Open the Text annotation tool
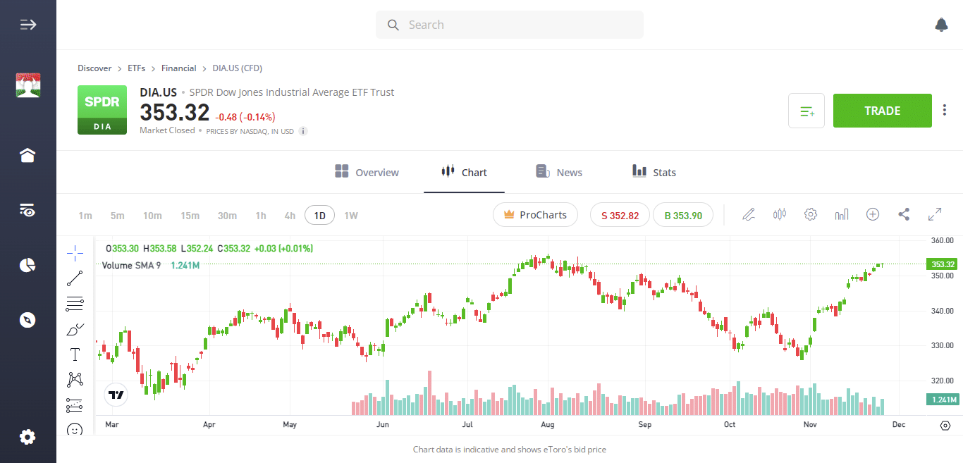Viewport: 963px width, 463px height. click(75, 354)
